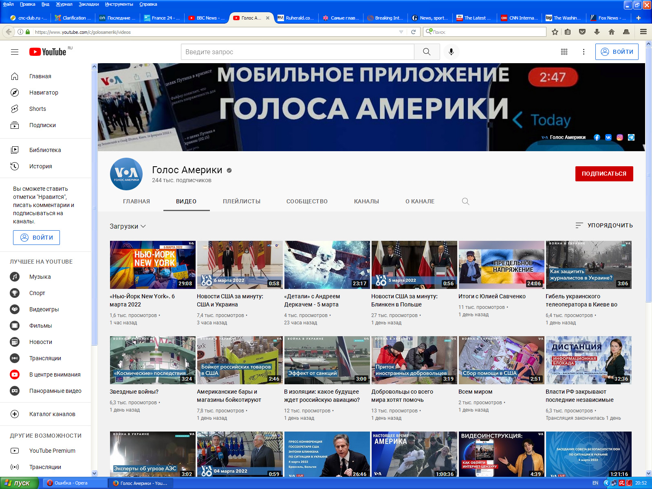Open the Facebook link on channel banner
This screenshot has height=489, width=652.
tap(597, 137)
